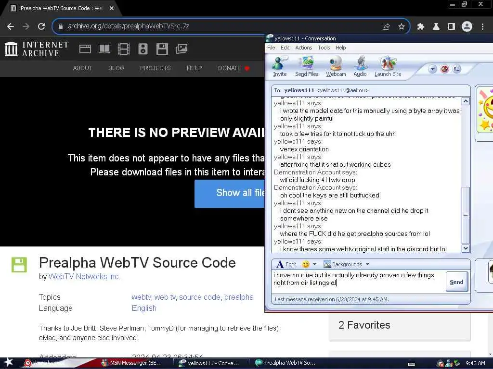Screen dimensions: 493x369
Task: Open the prealpha topic link
Action: pos(239,297)
